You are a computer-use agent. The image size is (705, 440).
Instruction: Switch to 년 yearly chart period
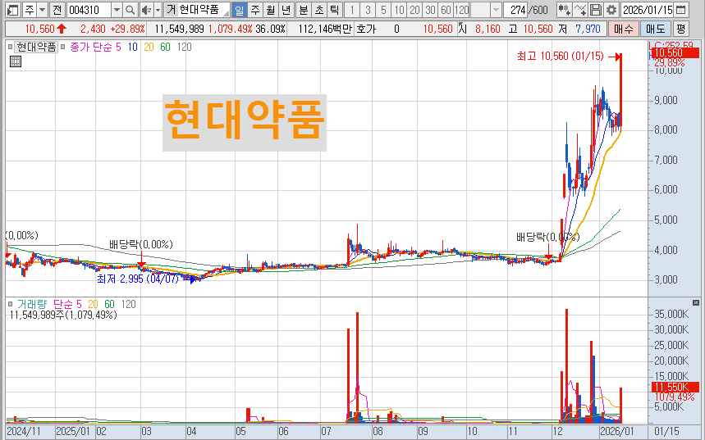[x=286, y=10]
